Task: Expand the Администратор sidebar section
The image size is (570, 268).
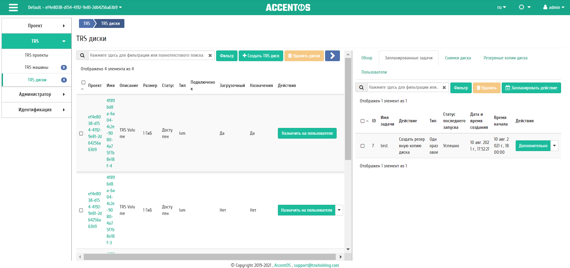Action: click(x=37, y=94)
